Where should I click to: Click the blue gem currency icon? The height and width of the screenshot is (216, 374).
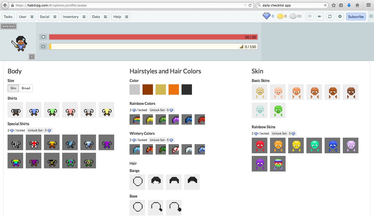pyautogui.click(x=267, y=16)
